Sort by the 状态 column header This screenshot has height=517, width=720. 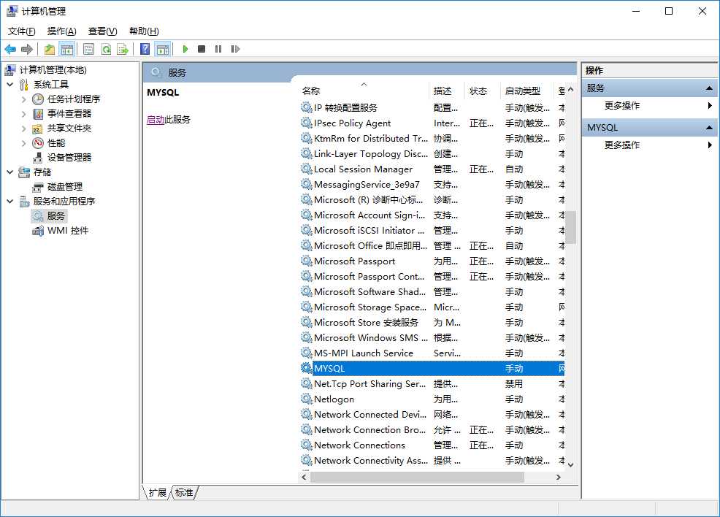coord(483,91)
